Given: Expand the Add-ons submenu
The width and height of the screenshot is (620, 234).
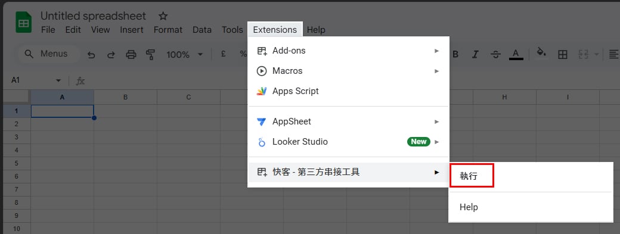Looking at the screenshot, I should (x=348, y=51).
